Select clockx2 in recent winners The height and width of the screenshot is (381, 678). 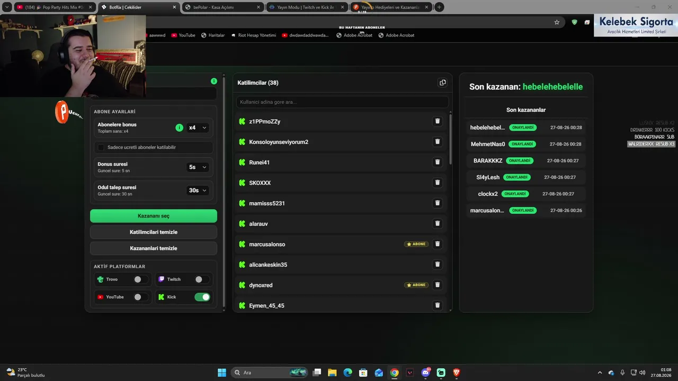point(526,194)
